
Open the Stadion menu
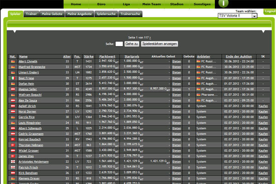pos(177,4)
